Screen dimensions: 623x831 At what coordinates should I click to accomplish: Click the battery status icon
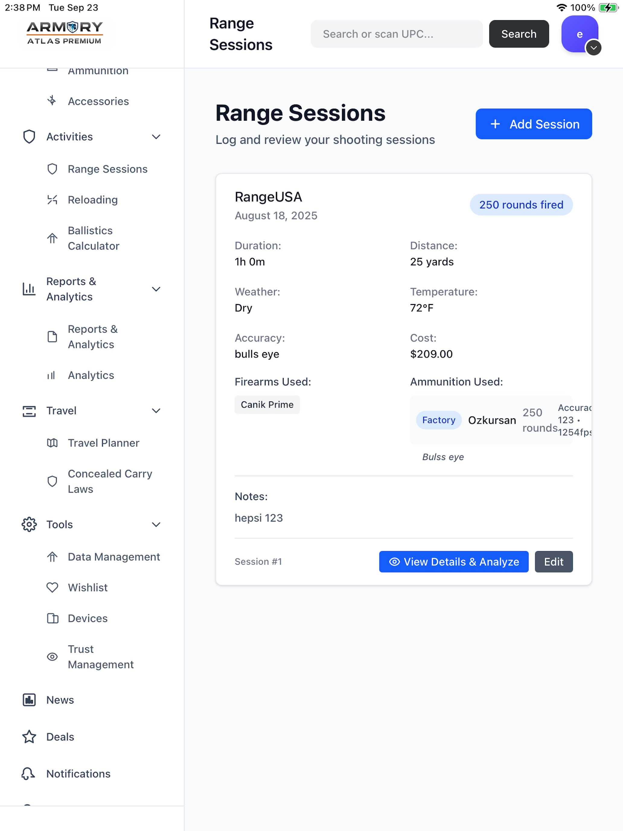(608, 8)
